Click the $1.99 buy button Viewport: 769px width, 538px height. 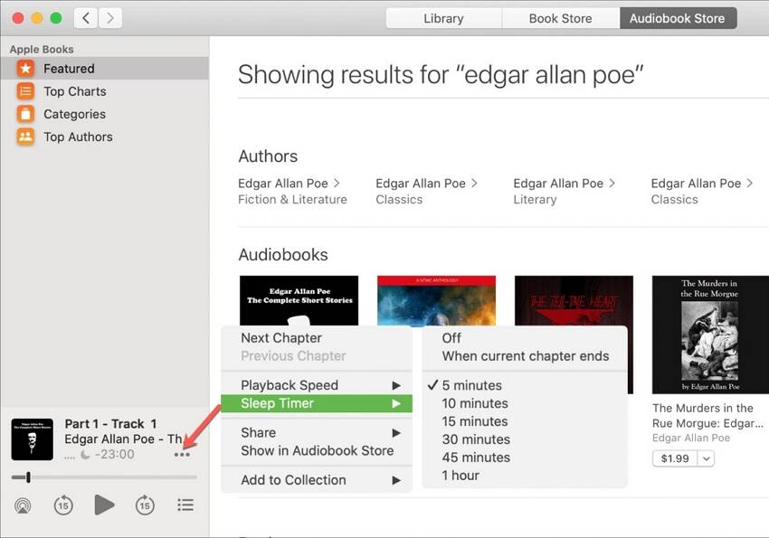[675, 458]
